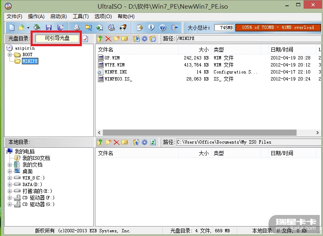Click red X delete in local pane toolbar
Screen dimensions: 323x236
click(116, 142)
